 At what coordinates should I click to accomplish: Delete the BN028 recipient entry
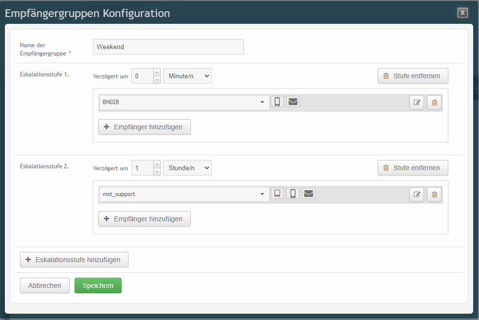click(434, 103)
